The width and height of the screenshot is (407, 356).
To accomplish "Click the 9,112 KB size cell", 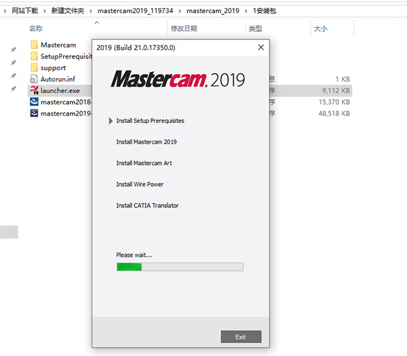I will point(336,90).
